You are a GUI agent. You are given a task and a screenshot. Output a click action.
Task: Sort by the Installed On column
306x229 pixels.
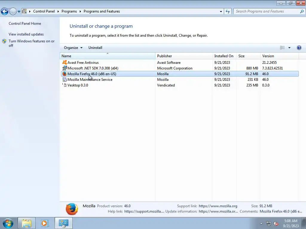(x=224, y=56)
